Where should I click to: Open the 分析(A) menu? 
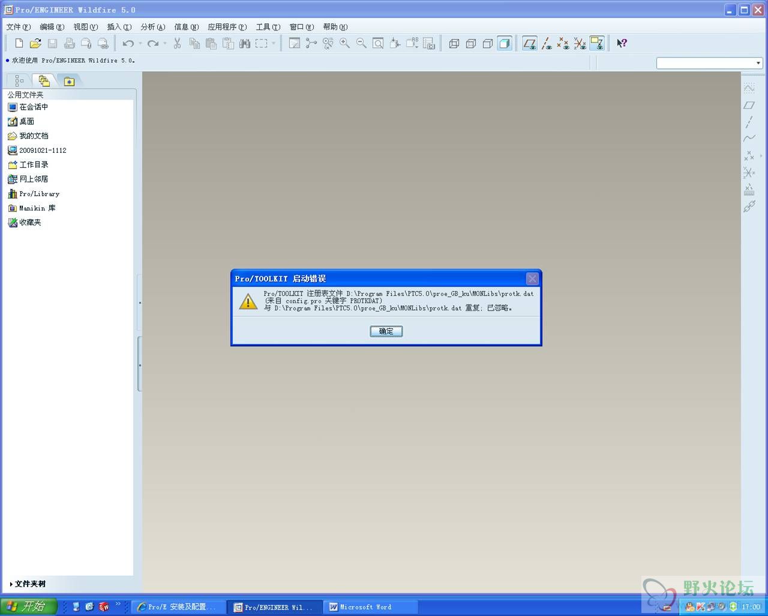tap(153, 27)
